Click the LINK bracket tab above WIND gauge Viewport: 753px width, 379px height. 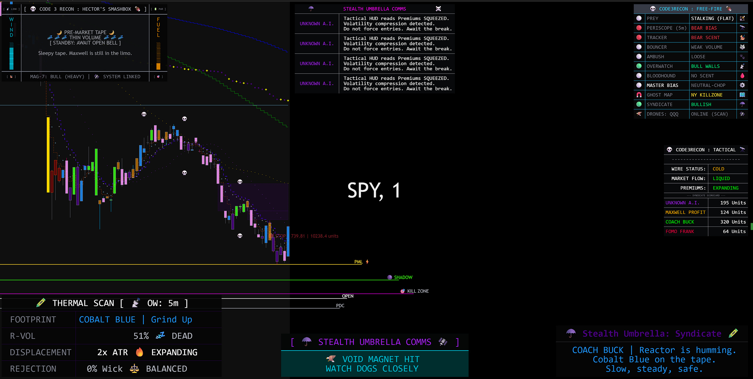[x=11, y=9]
